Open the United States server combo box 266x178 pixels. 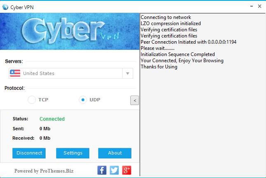tap(71, 73)
